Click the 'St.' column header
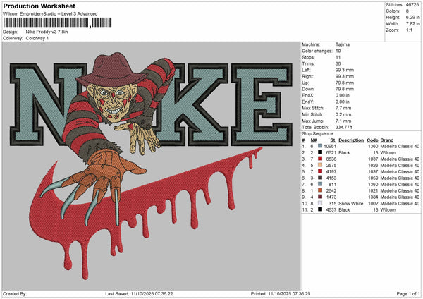This screenshot has width=423, height=299. pos(333,140)
